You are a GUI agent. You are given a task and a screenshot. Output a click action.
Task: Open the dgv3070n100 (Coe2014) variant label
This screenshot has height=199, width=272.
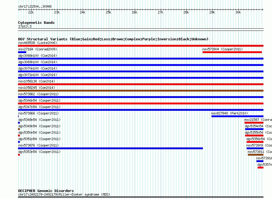(38, 68)
